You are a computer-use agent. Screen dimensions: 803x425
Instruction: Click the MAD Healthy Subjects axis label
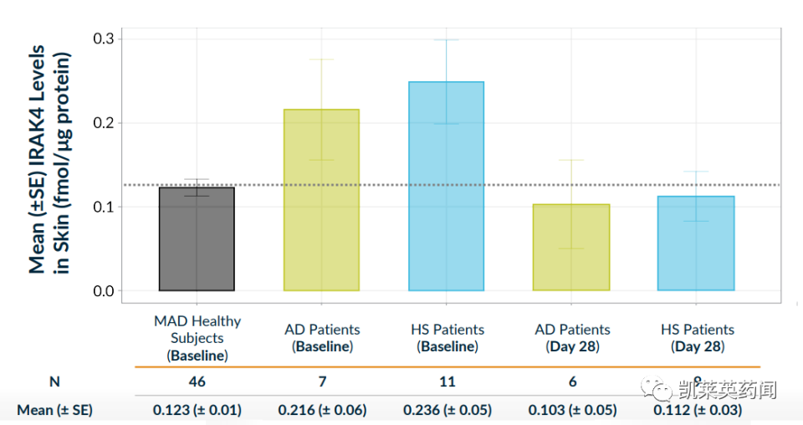click(x=197, y=338)
